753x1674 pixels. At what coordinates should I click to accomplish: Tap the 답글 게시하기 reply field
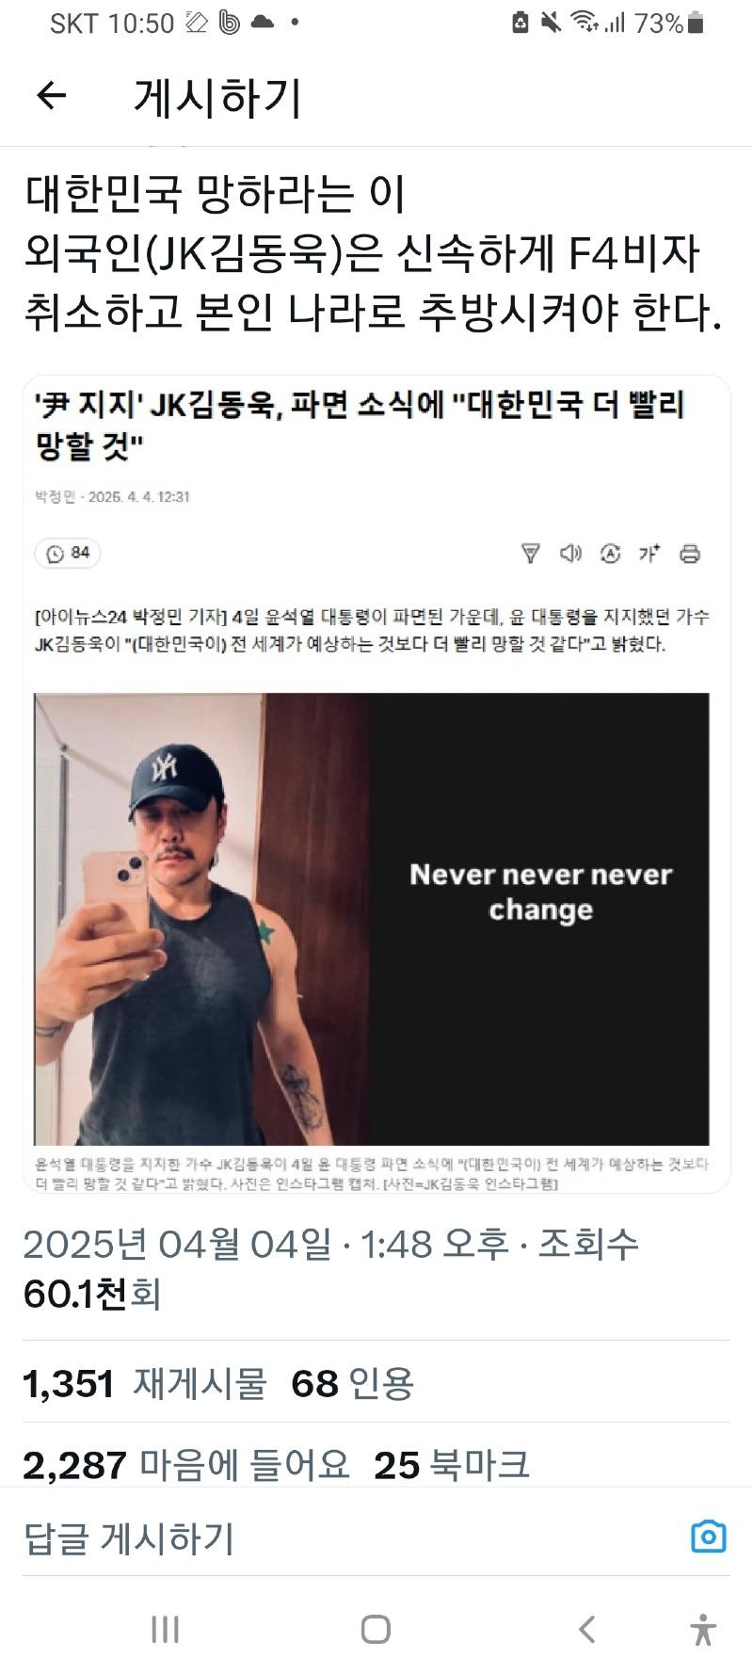coord(348,1537)
